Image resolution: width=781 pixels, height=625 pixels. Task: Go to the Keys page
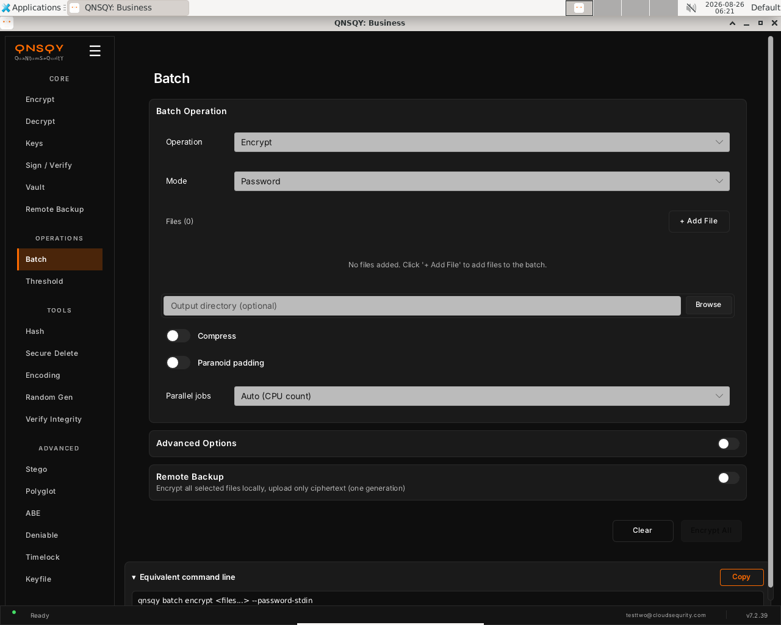coord(60,143)
